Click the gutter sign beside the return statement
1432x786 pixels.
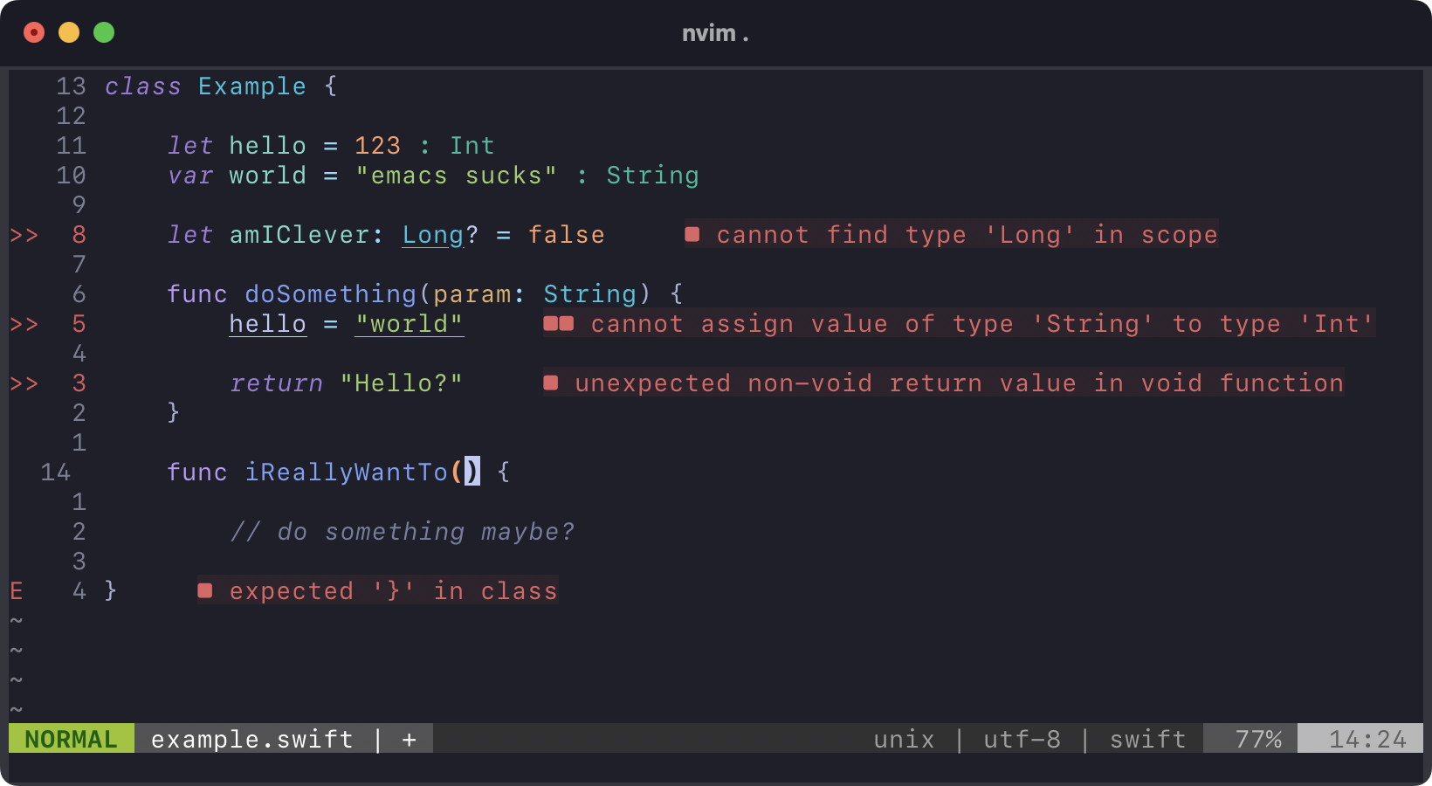(x=24, y=383)
